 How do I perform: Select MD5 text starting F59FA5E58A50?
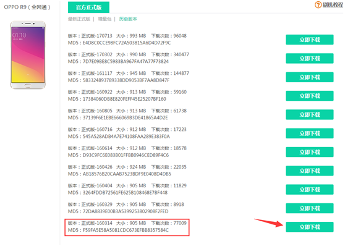[x=118, y=230]
